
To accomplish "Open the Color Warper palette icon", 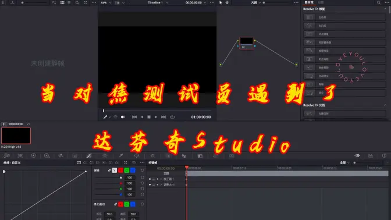I will click(105, 155).
